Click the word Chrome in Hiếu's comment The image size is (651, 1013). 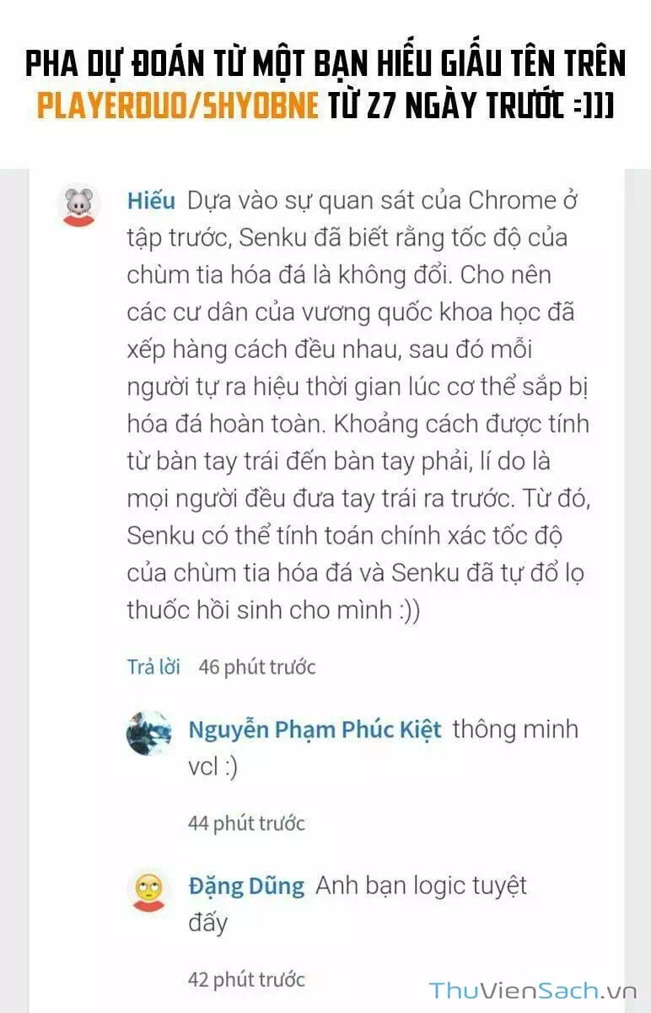pos(513,201)
